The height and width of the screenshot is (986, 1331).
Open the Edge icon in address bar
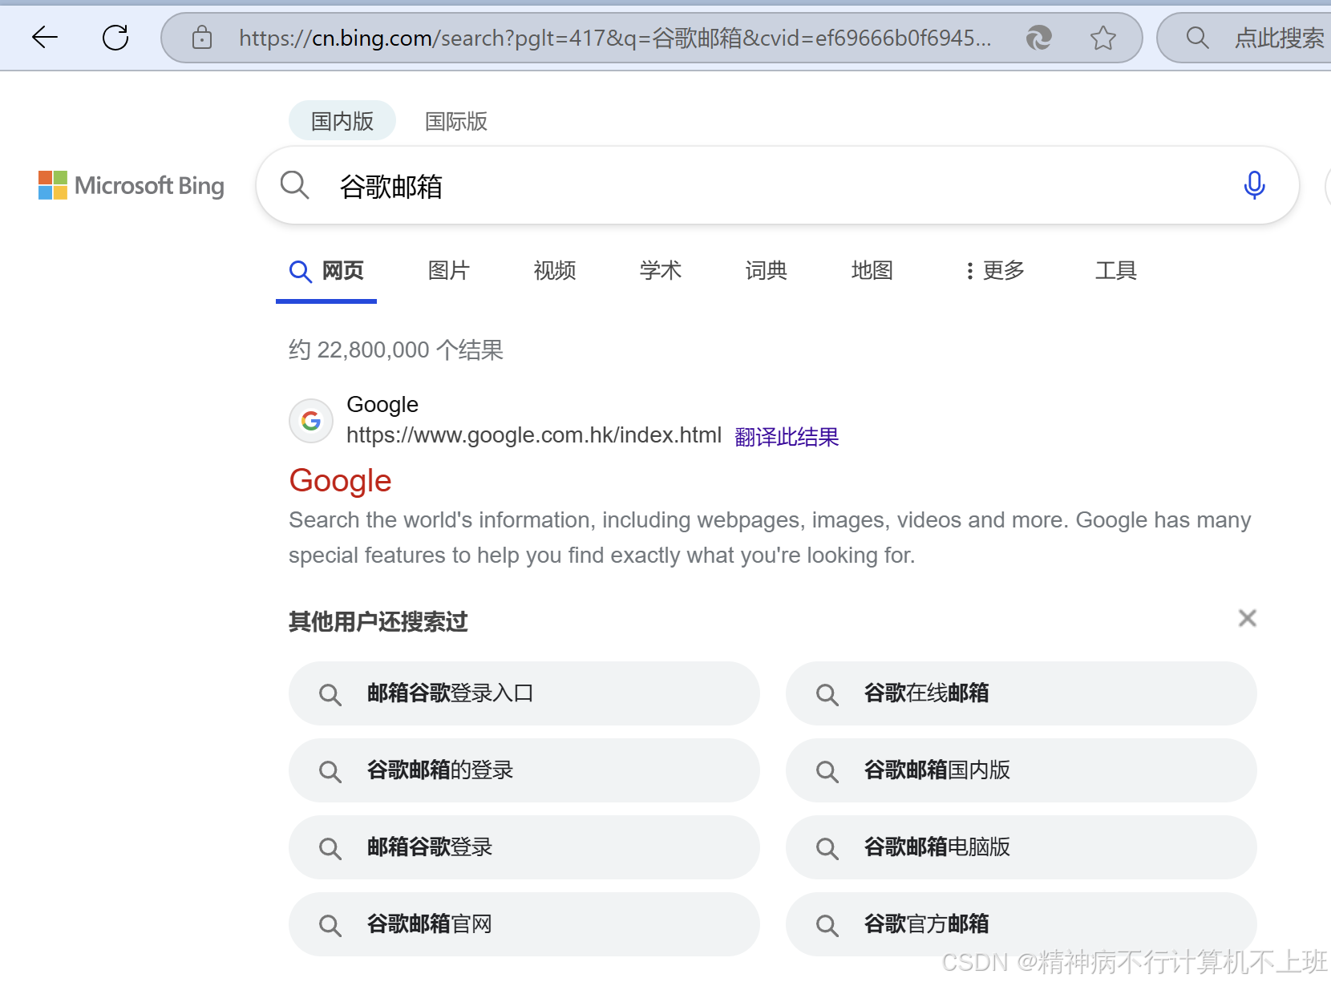(1039, 38)
